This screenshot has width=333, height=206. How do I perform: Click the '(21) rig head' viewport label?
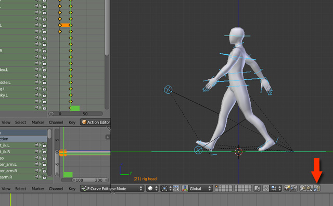(x=145, y=179)
